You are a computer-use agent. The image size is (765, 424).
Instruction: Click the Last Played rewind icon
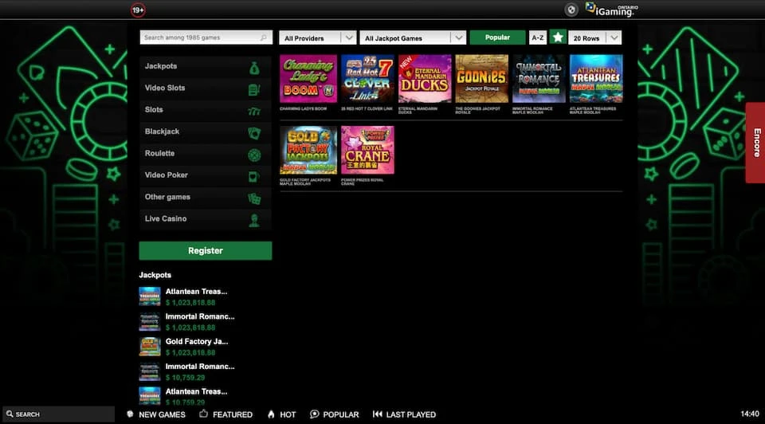click(x=377, y=414)
